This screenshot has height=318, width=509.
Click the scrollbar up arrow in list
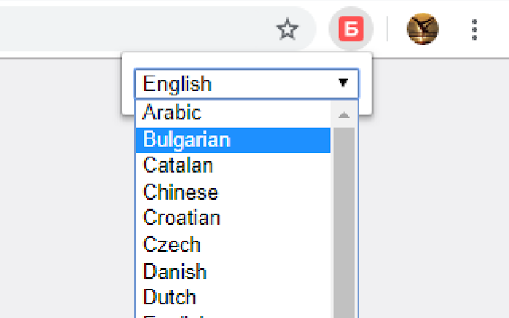click(344, 114)
